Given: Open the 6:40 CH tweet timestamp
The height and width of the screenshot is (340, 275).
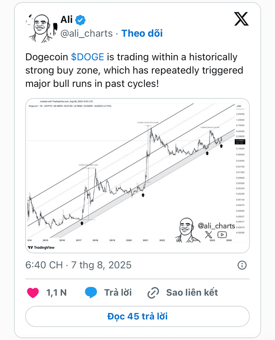Looking at the screenshot, I should (x=78, y=265).
